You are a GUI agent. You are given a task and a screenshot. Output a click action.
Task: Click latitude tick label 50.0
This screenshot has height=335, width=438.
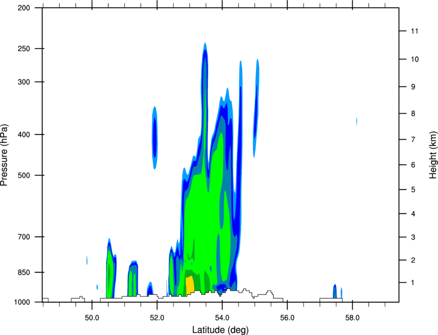(92, 318)
